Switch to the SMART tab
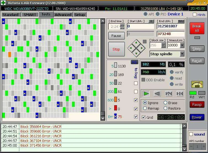Screen dimensions: 208x153 click(x=30, y=15)
